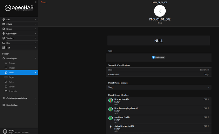The width and height of the screenshot is (219, 134).
Task: Click the Gelijkvloers layers icon
Action: coord(3,34)
